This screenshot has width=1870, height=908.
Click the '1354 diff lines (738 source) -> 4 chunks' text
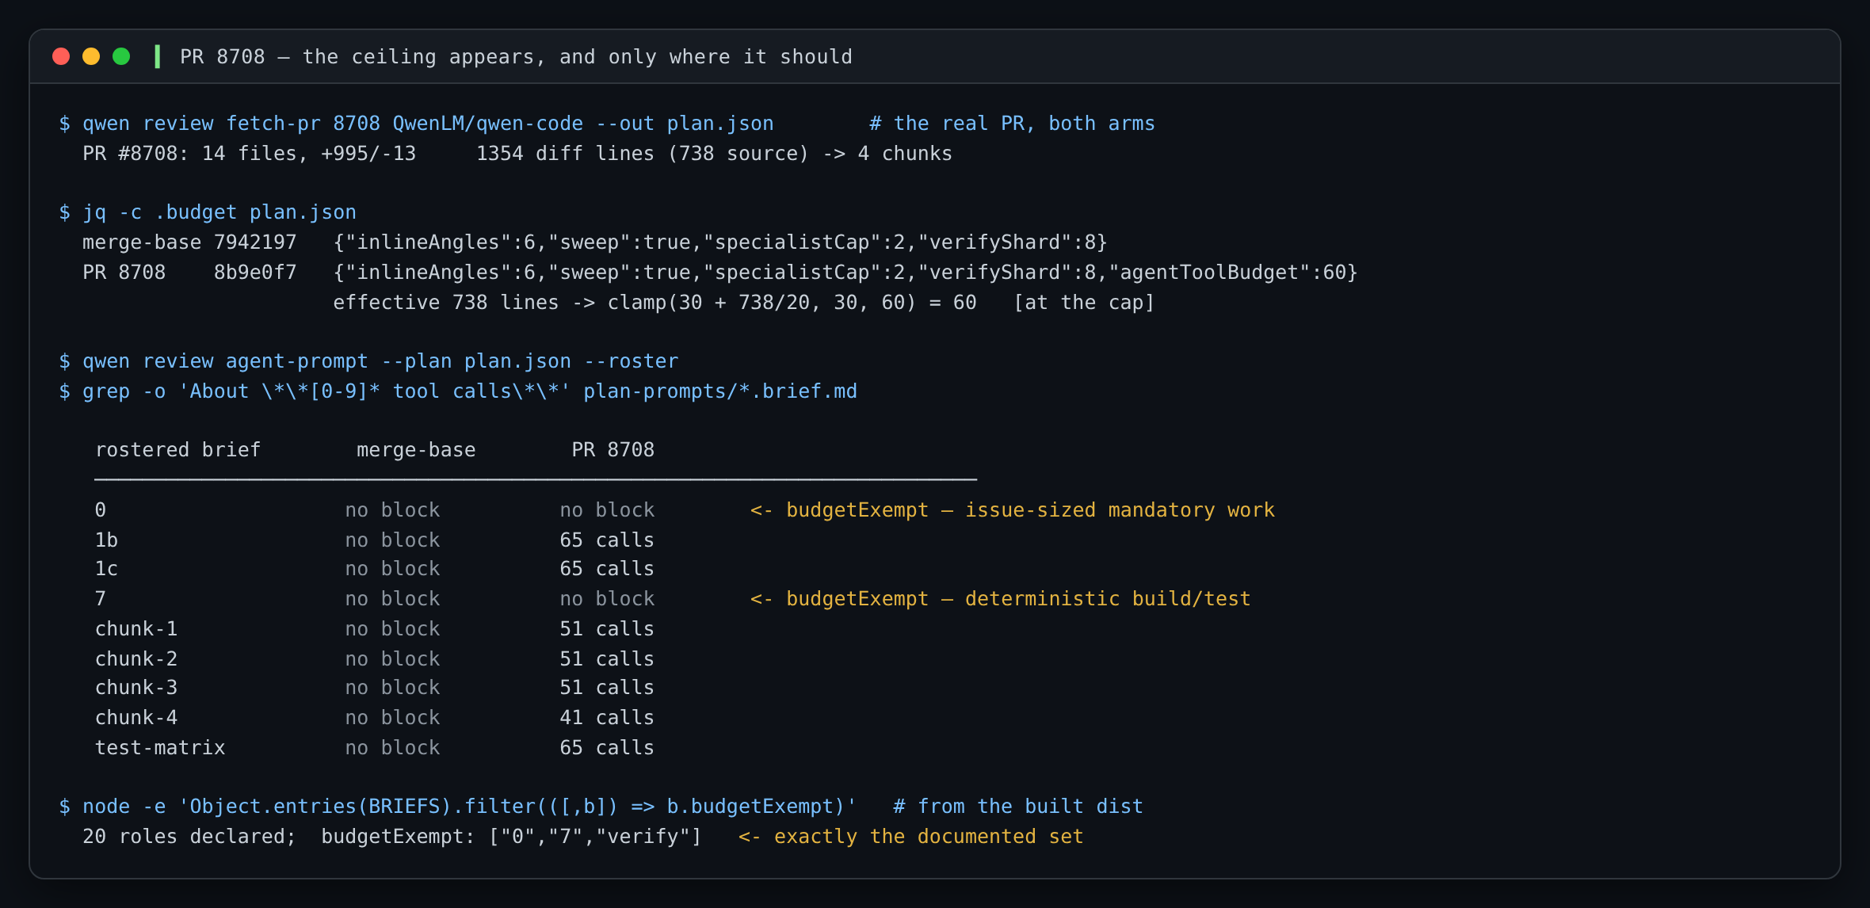point(714,154)
